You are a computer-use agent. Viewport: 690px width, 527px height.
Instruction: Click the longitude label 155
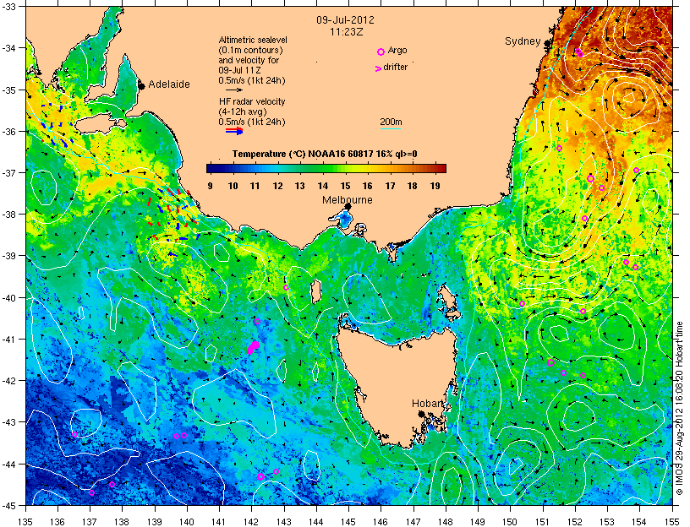(x=672, y=522)
